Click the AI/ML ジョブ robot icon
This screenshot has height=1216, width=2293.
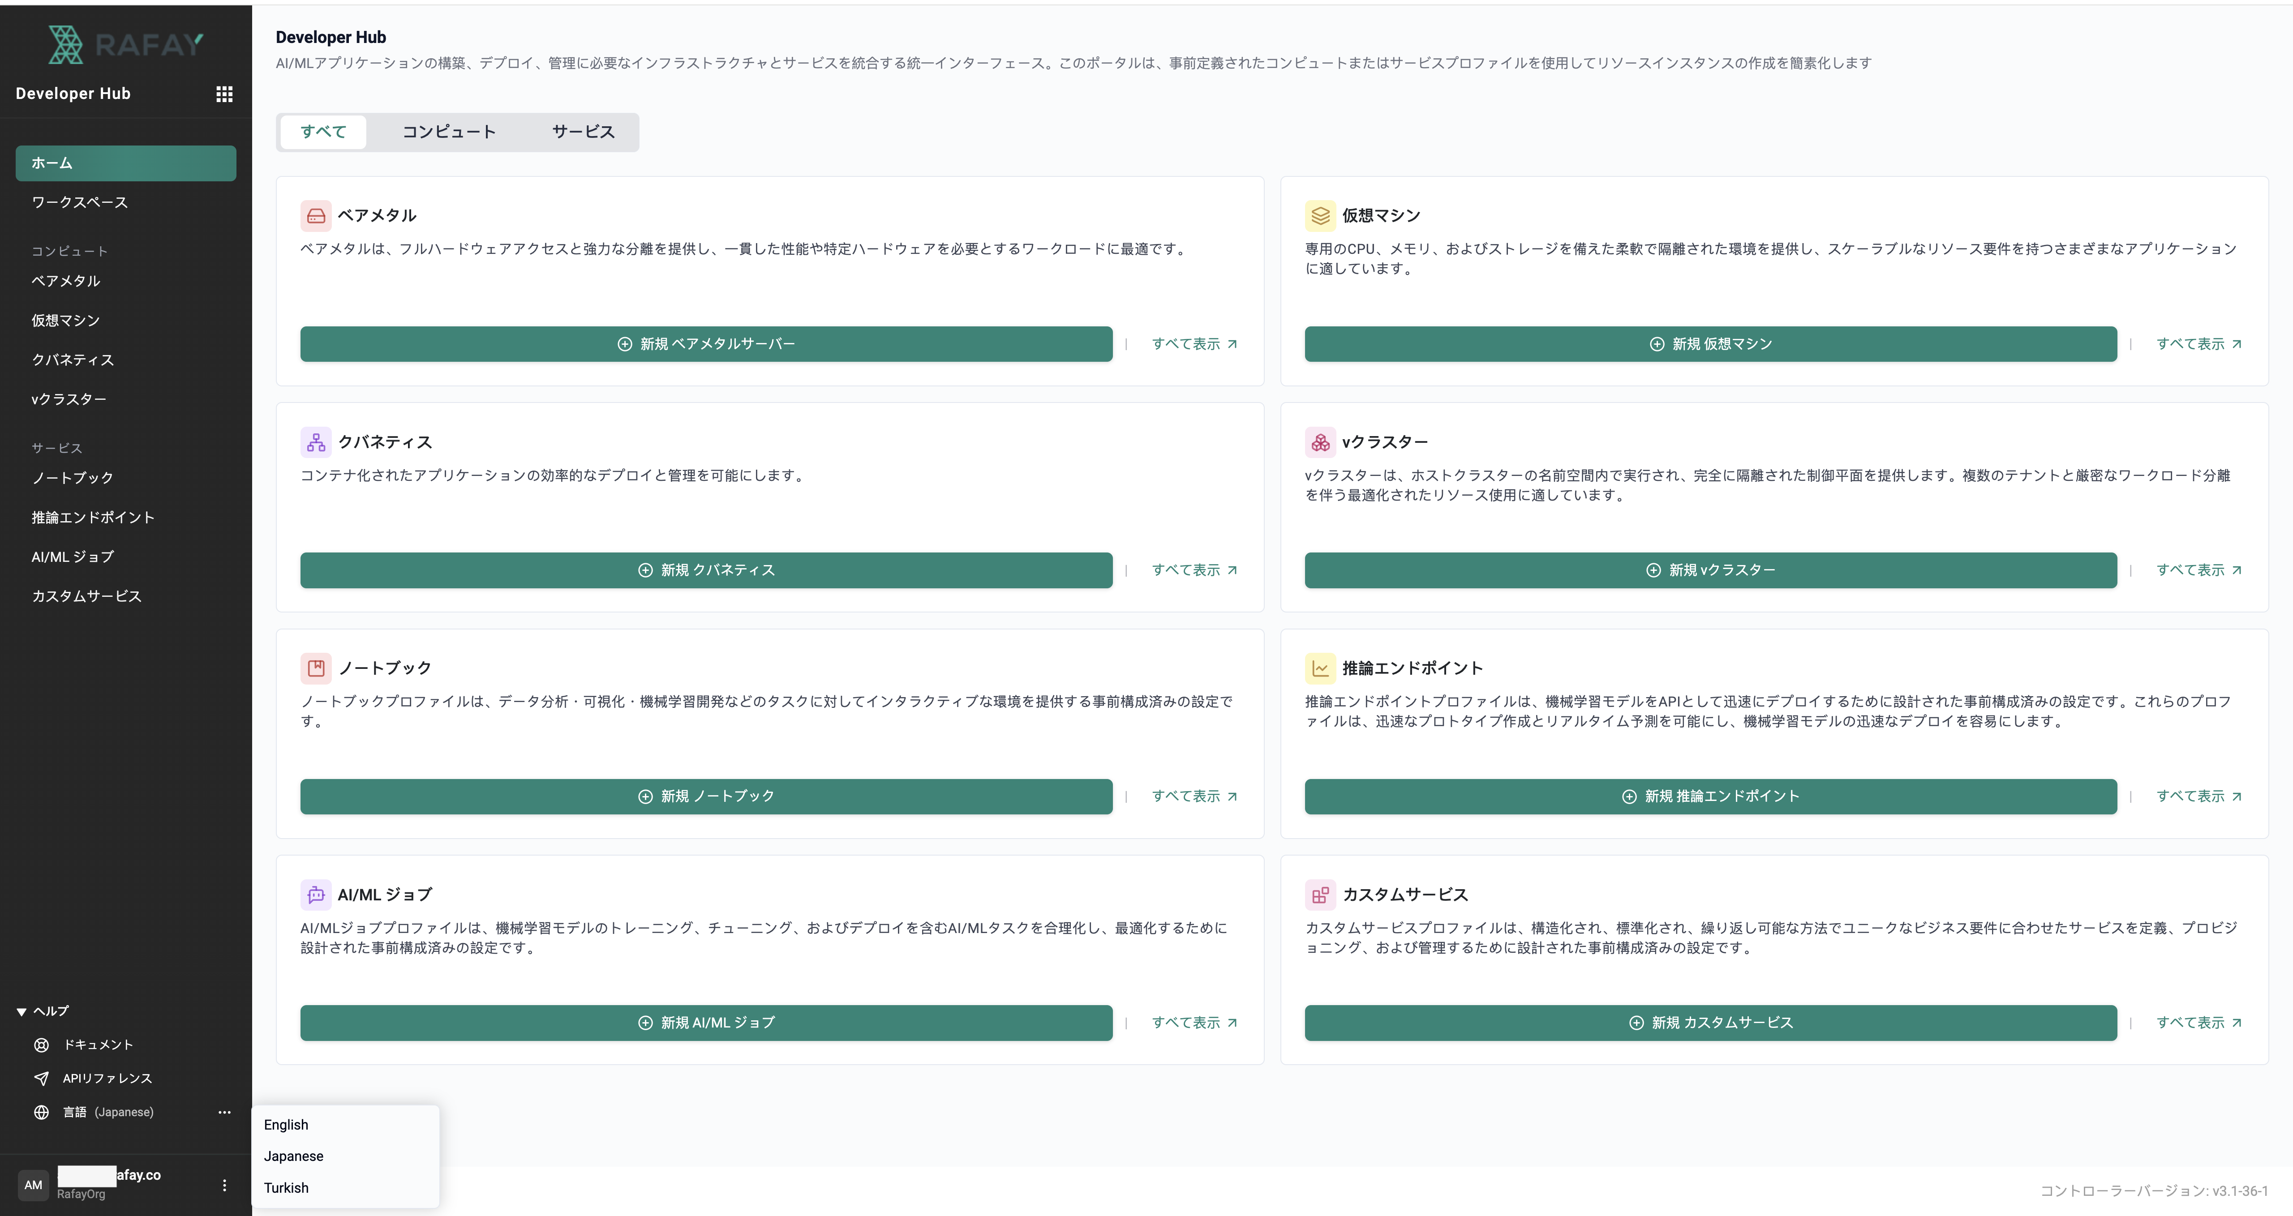click(315, 895)
